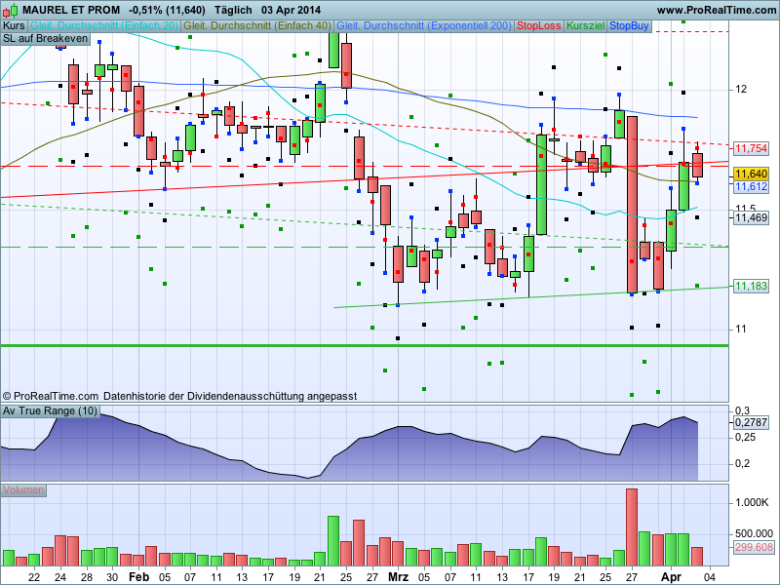
Task: Click the 299.608 volume value tag
Action: tap(754, 547)
